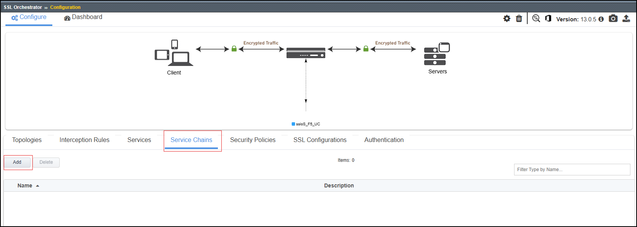Click the Encrypted Traffic label near Client
Screen dimensions: 637x227
[x=261, y=43]
